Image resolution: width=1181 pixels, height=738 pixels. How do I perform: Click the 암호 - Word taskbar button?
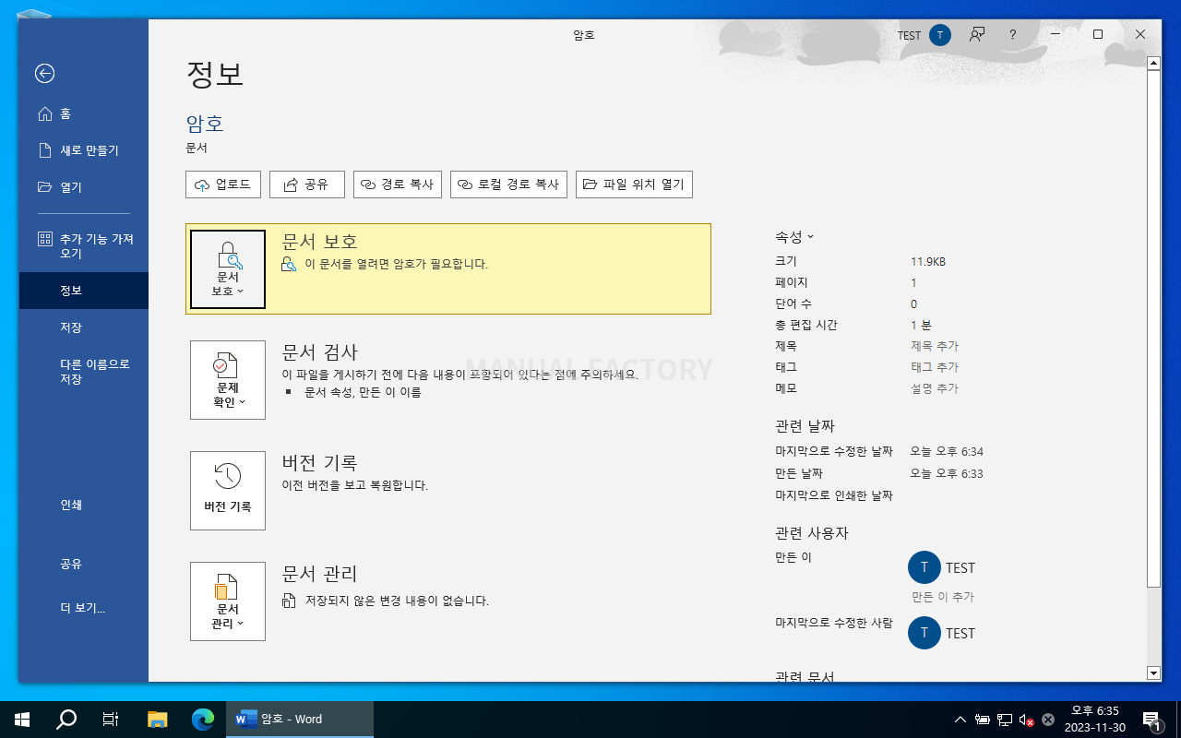(300, 720)
